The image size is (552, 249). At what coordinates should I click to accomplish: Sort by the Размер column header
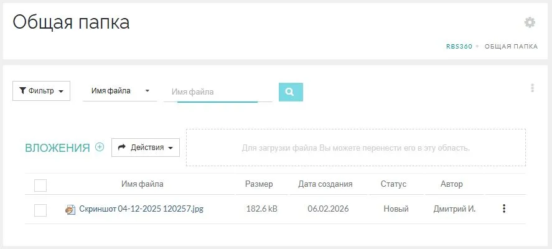(258, 184)
